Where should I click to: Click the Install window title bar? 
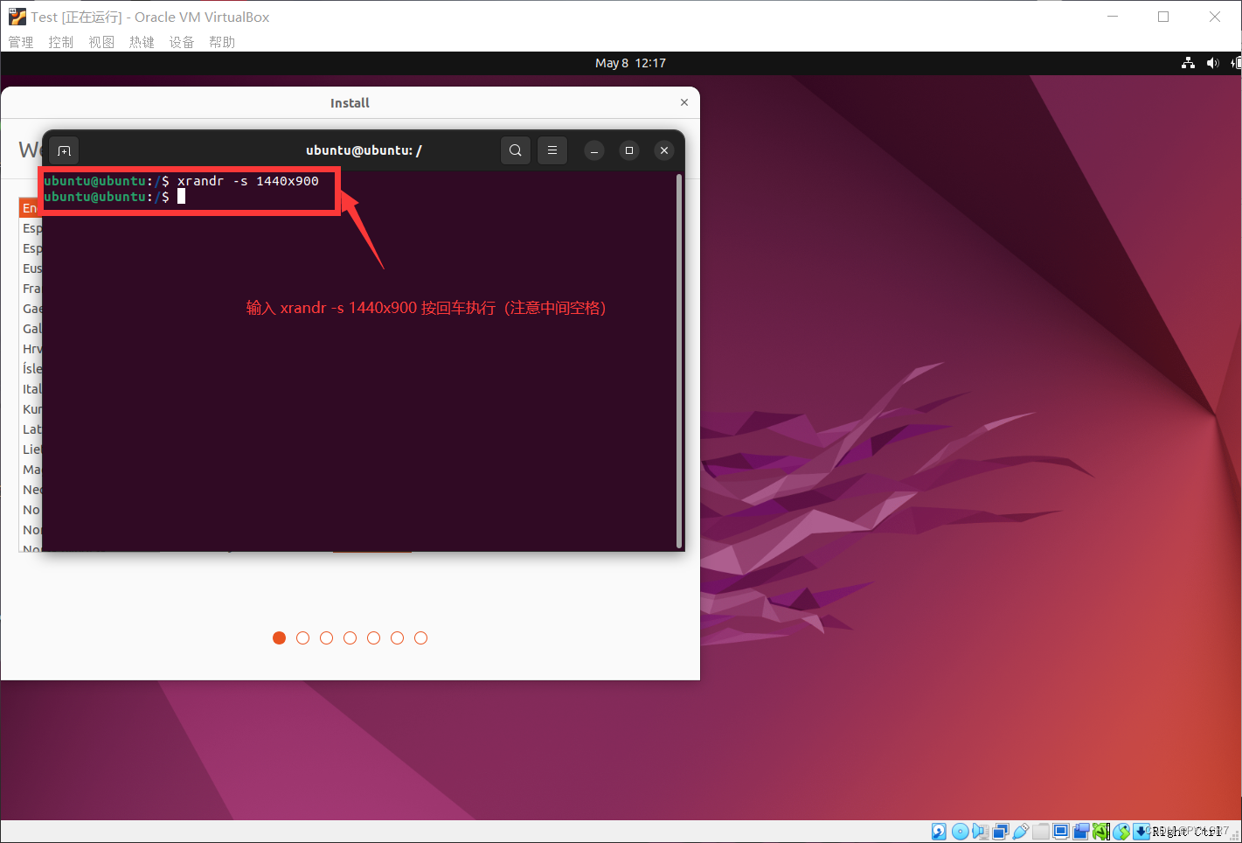coord(350,102)
